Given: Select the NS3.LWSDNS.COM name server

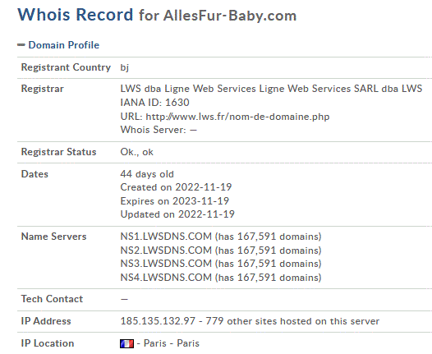Looking at the screenshot, I should tap(166, 264).
